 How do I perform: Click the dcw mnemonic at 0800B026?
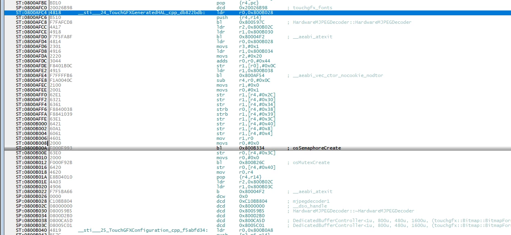221,196
